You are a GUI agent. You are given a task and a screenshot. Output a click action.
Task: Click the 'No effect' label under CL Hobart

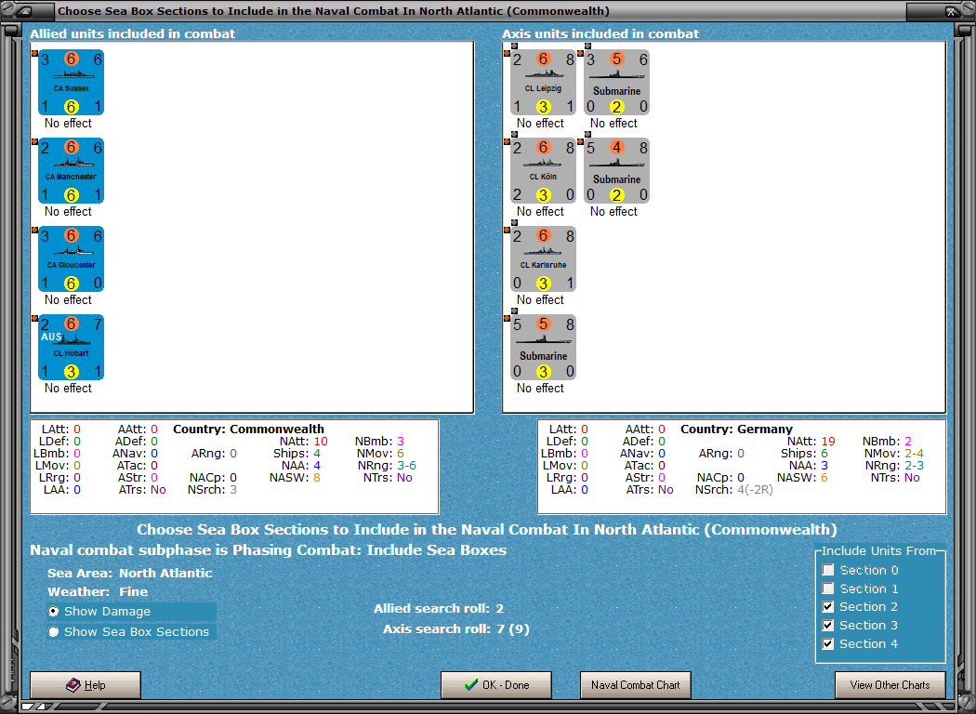point(68,388)
